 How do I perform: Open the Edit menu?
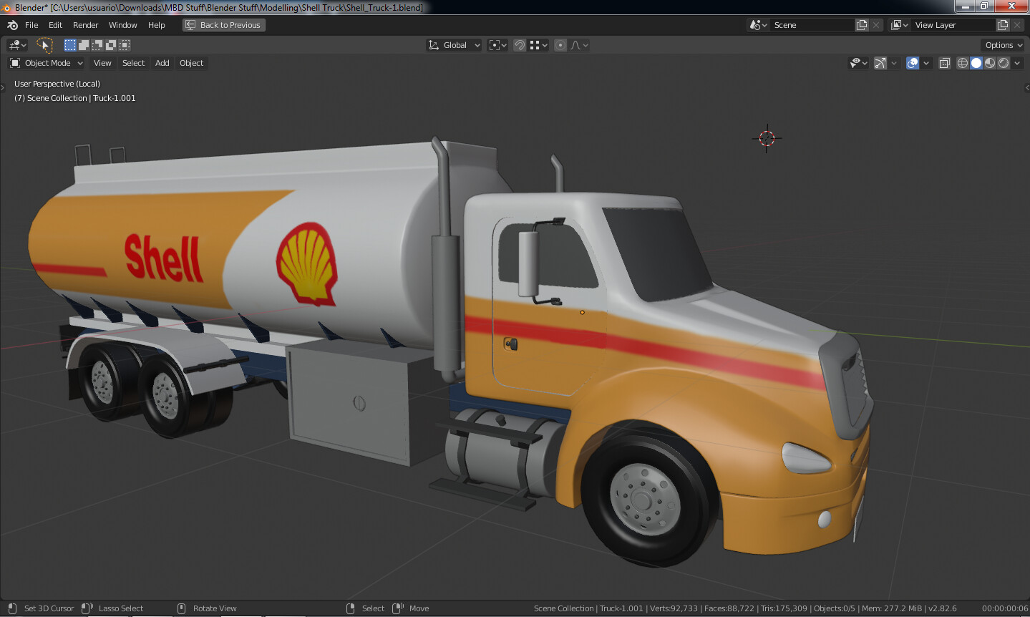(55, 25)
